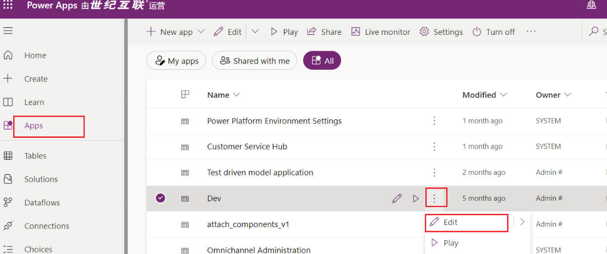
Task: Click the New app button
Action: tap(169, 32)
